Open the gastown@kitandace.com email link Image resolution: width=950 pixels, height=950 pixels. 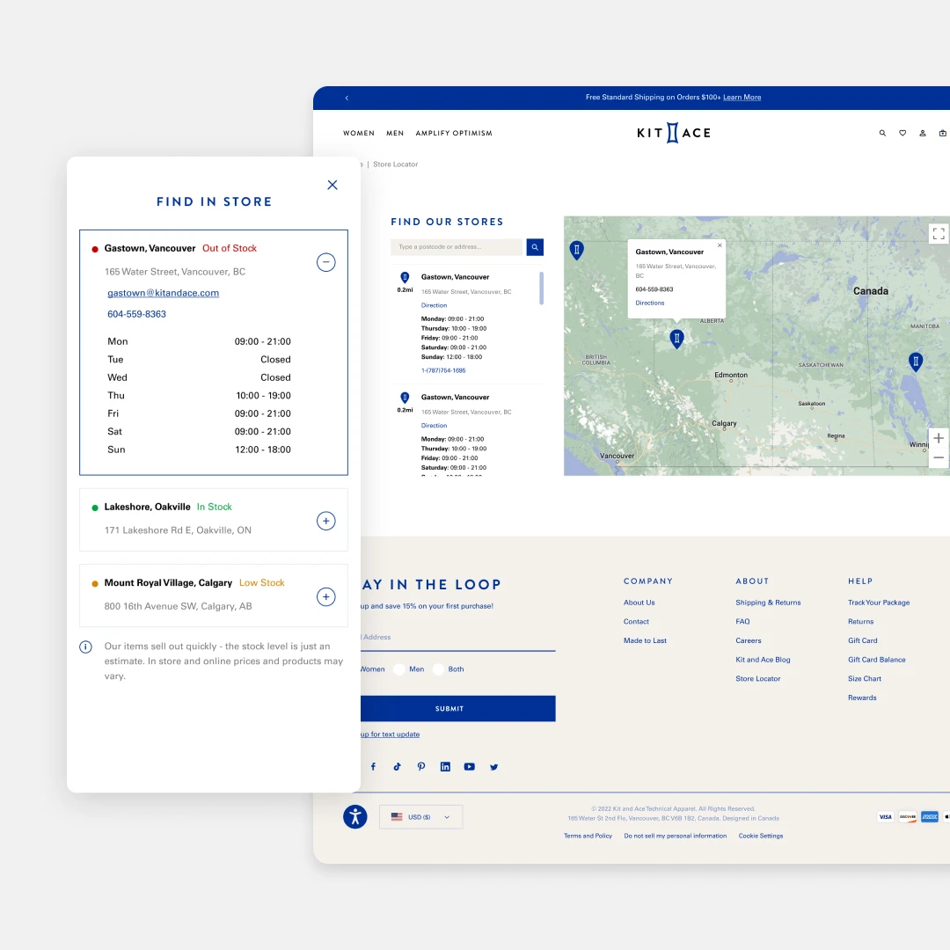163,293
